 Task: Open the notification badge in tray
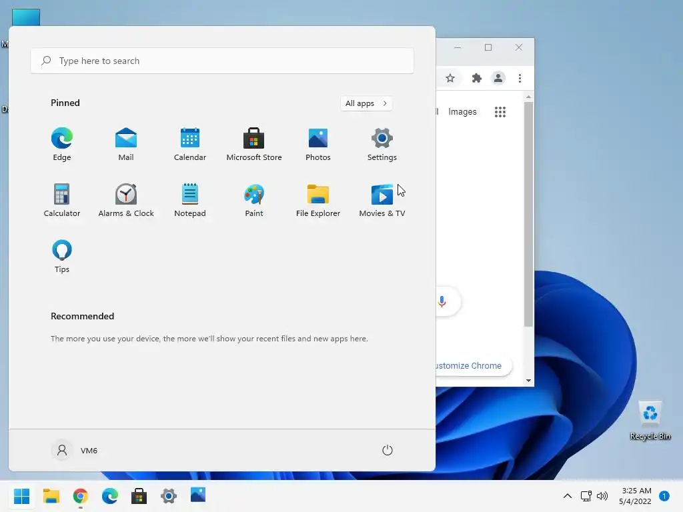664,496
